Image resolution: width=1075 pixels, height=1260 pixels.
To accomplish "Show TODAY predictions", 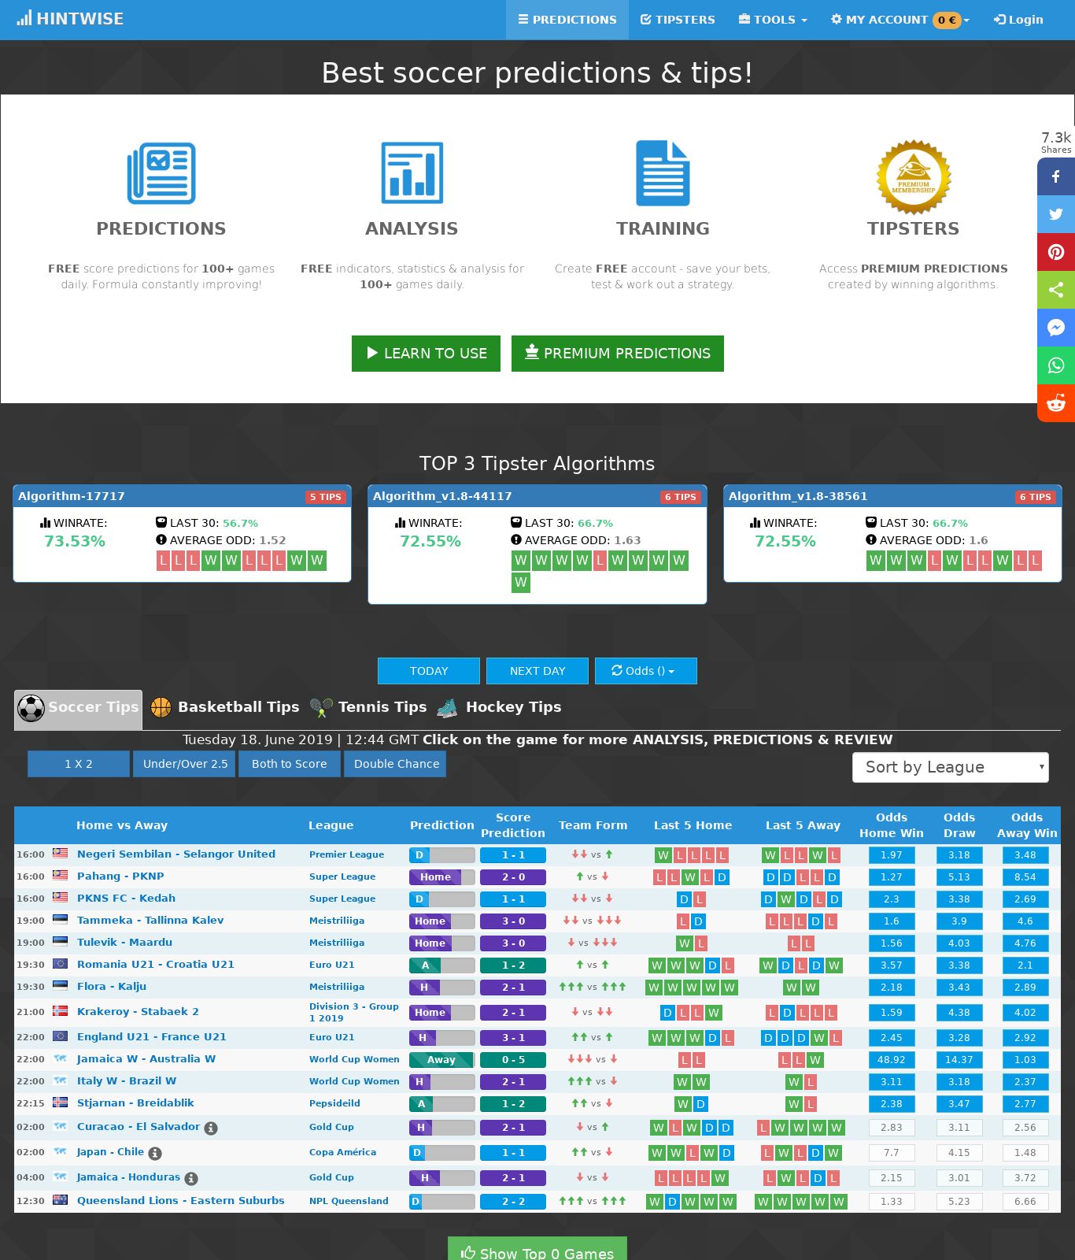I will point(429,671).
